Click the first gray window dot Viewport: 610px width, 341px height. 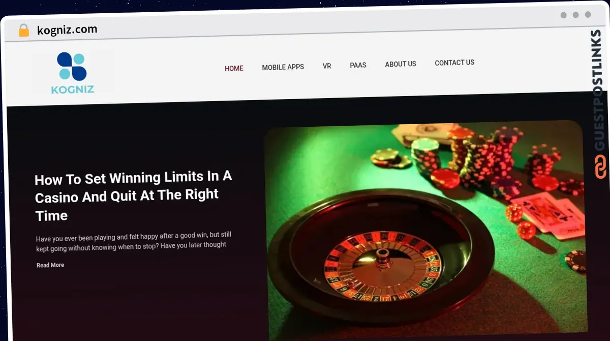pyautogui.click(x=563, y=15)
